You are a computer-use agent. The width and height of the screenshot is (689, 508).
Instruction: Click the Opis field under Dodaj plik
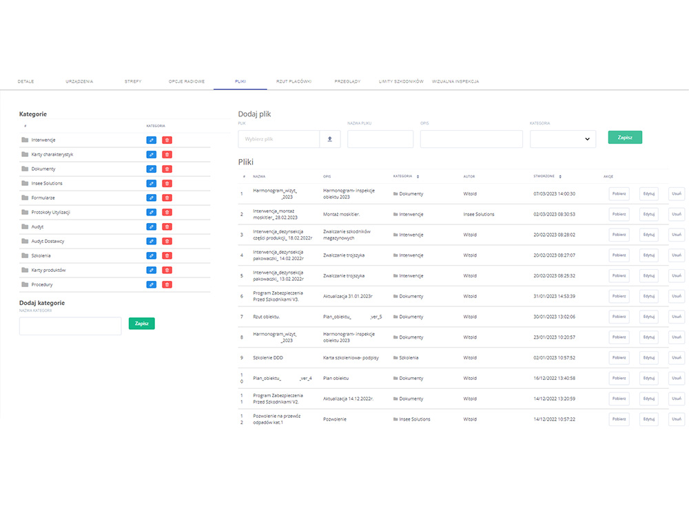tap(471, 138)
